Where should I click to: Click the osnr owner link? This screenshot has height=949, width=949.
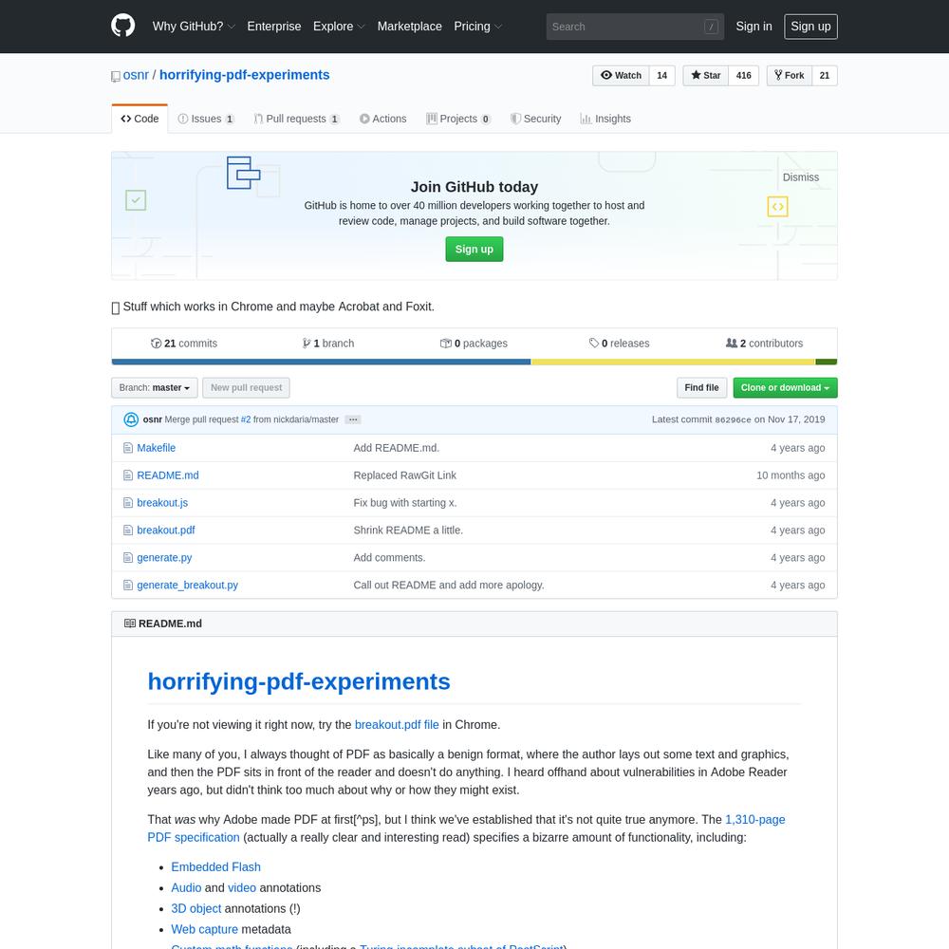pyautogui.click(x=136, y=75)
